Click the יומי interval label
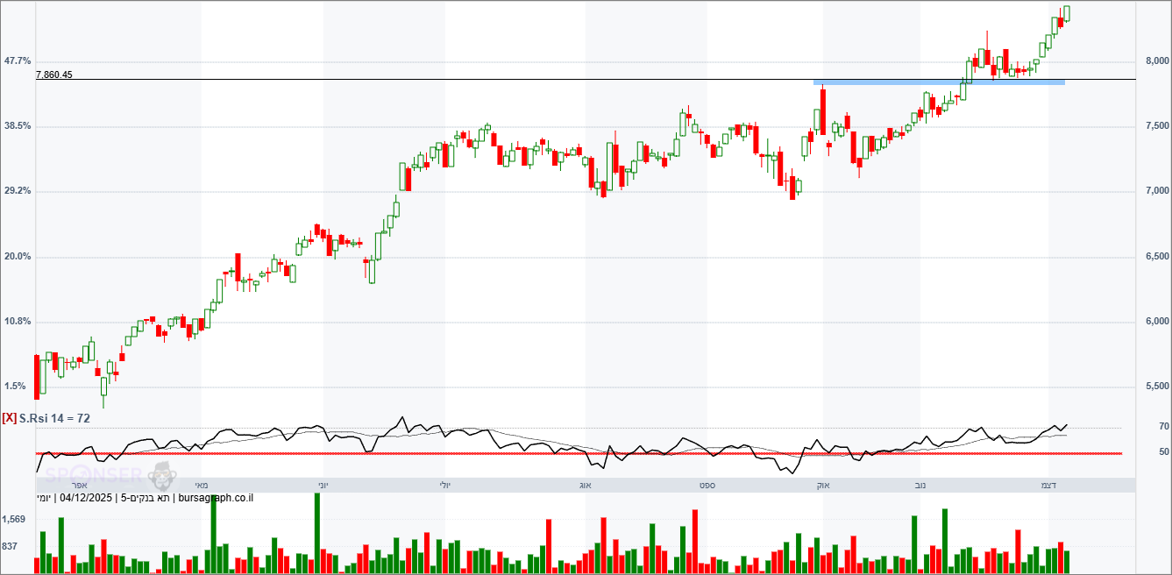1172x575 pixels. click(44, 499)
